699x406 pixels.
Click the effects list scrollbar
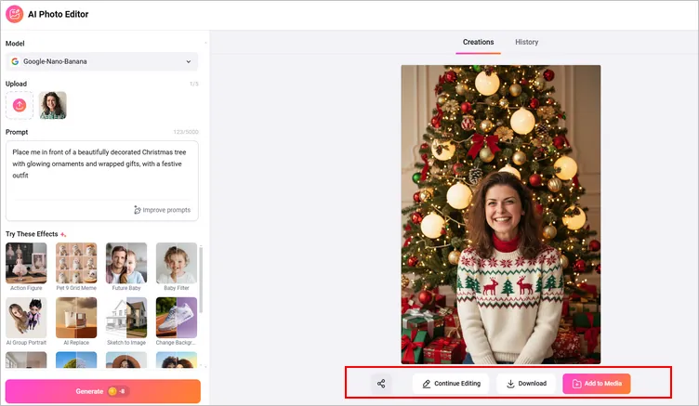pos(201,280)
